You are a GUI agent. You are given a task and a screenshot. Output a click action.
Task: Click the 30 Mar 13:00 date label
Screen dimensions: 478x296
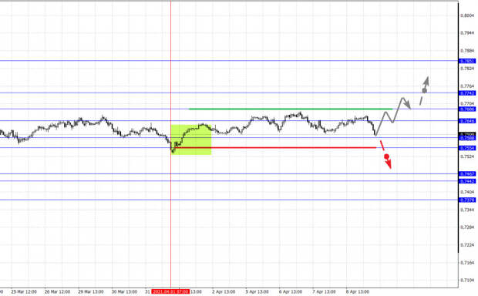[124, 291]
